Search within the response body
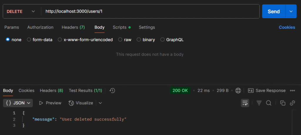301x135 pixels. point(269,103)
